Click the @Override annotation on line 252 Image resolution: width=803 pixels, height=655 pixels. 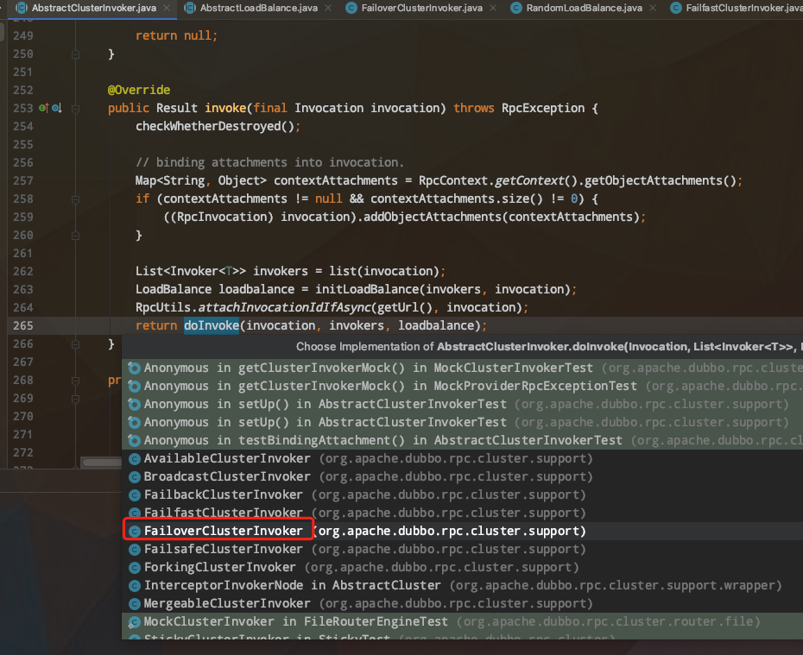139,90
